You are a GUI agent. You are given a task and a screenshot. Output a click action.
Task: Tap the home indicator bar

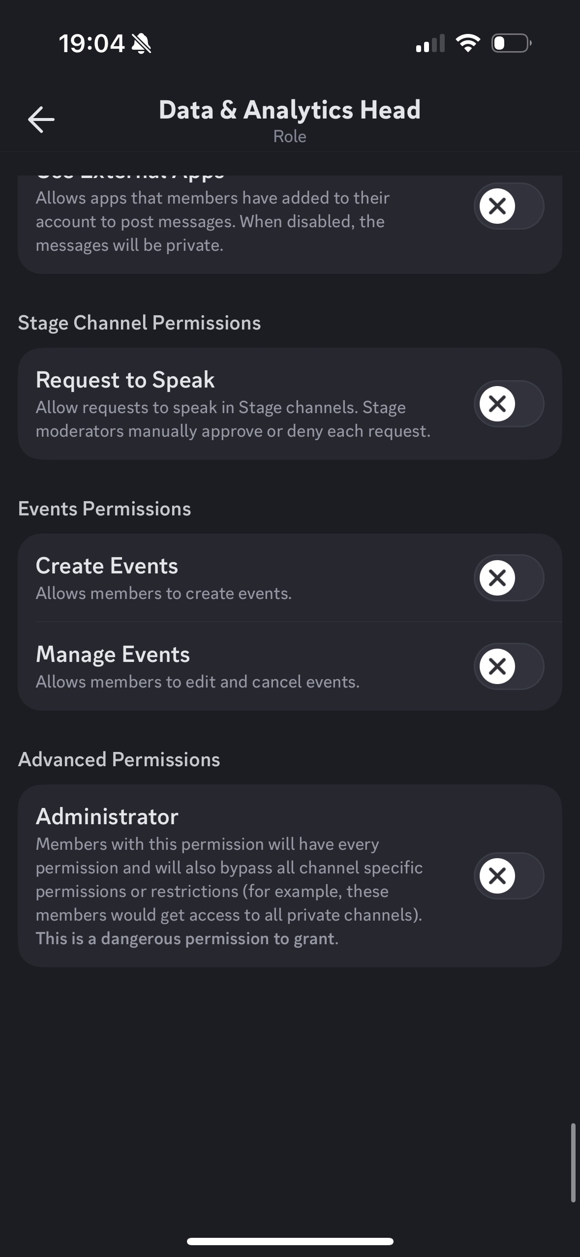coord(290,1242)
